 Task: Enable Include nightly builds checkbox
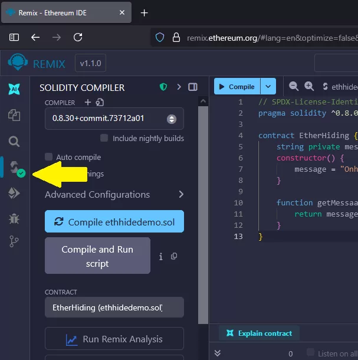[104, 138]
